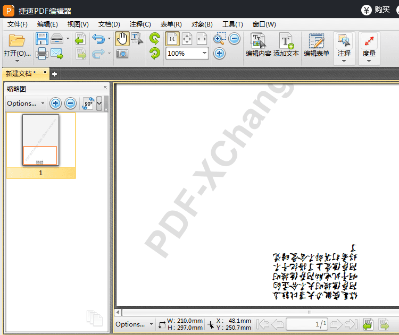Open the Edit (编辑) menu
The image size is (399, 335).
47,24
